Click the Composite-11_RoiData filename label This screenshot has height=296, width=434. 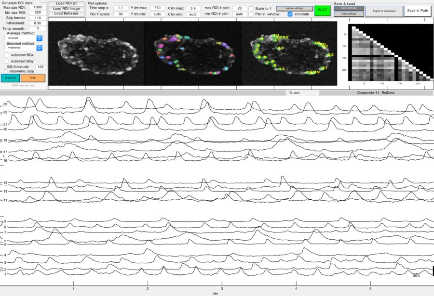pyautogui.click(x=376, y=92)
